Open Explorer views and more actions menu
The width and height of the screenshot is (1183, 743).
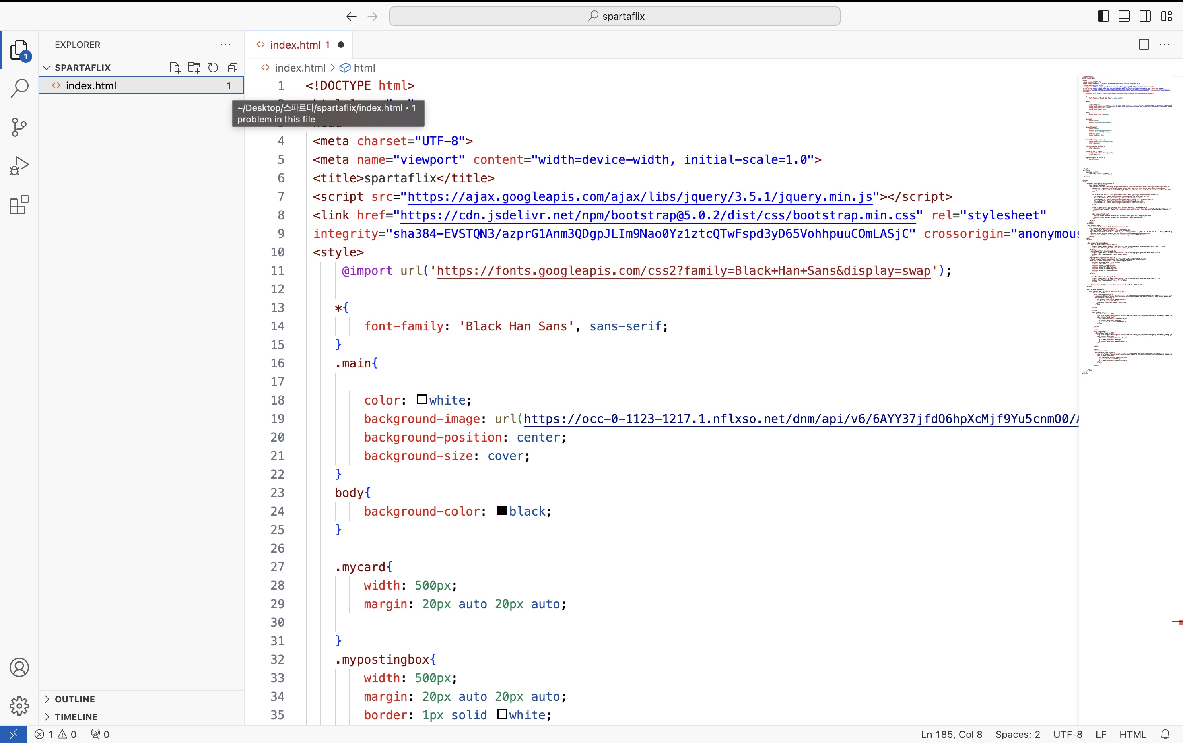click(225, 45)
